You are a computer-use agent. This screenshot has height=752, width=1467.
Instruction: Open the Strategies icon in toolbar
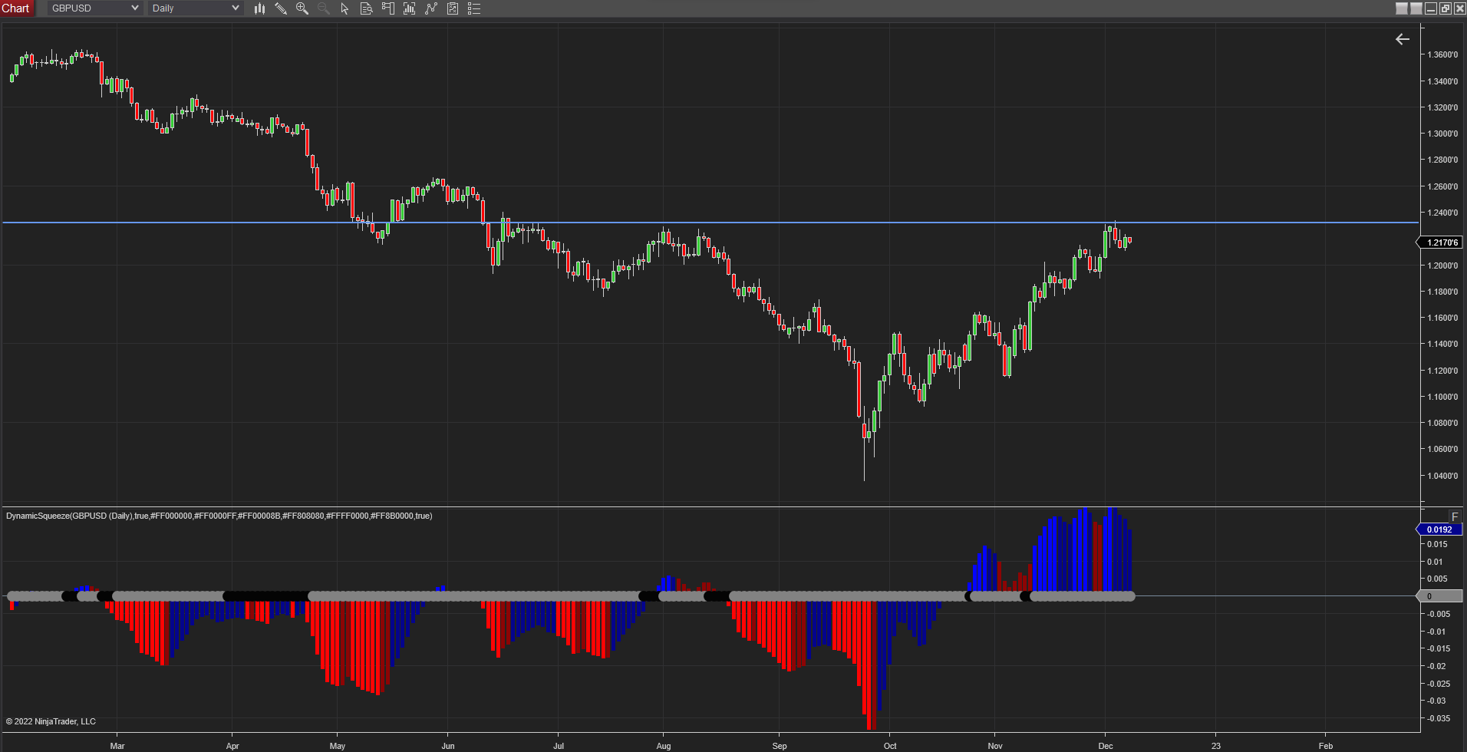(453, 8)
